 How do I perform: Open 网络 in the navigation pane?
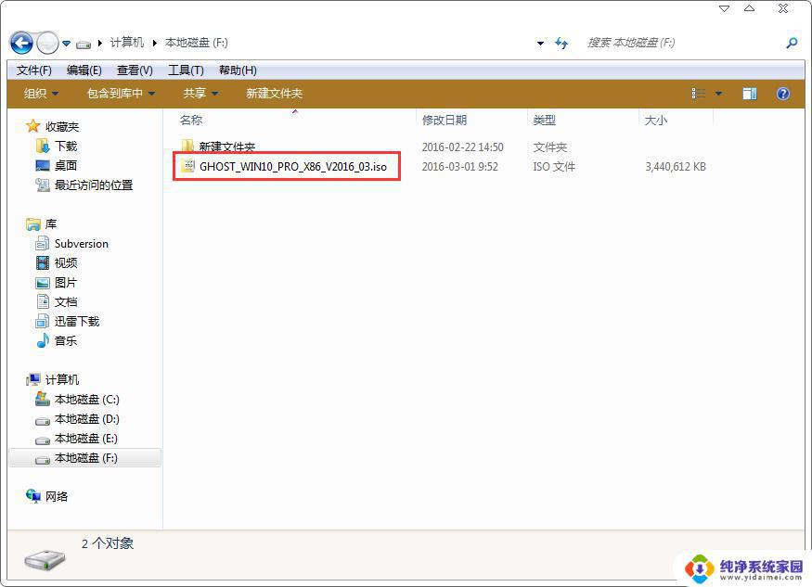[57, 497]
